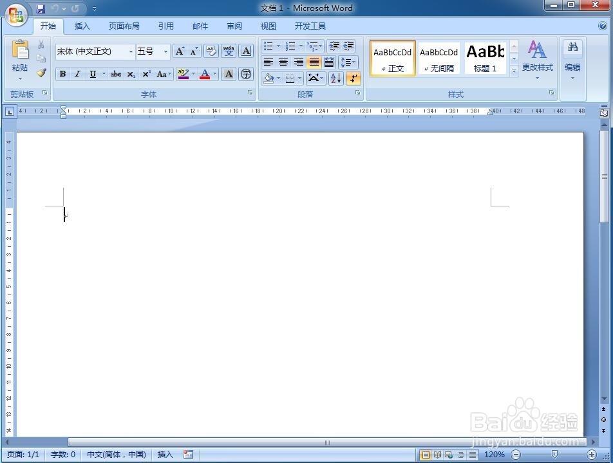Toggle align text left
Screen dimensions: 613x463
pyautogui.click(x=268, y=62)
